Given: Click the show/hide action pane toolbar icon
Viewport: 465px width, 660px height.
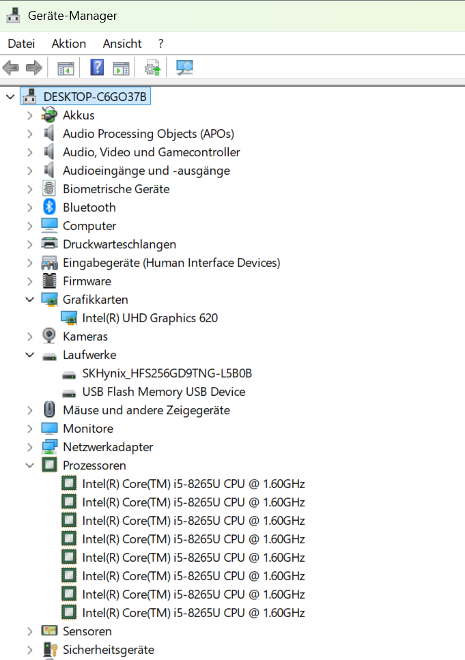Looking at the screenshot, I should click(122, 68).
